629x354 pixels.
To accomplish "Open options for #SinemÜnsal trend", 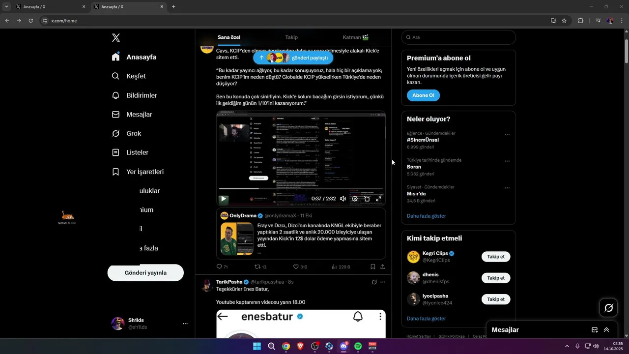I will (507, 134).
